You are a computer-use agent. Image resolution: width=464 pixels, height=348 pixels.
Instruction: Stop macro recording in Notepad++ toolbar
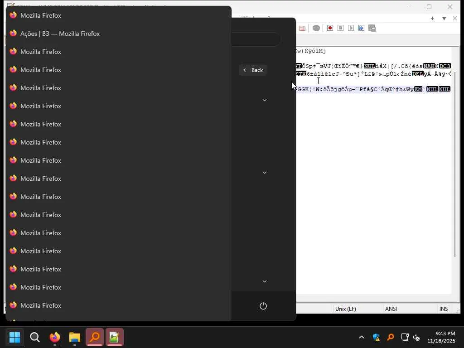(x=340, y=28)
